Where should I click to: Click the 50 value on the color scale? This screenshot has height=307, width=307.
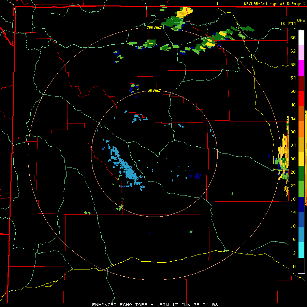click(x=293, y=91)
